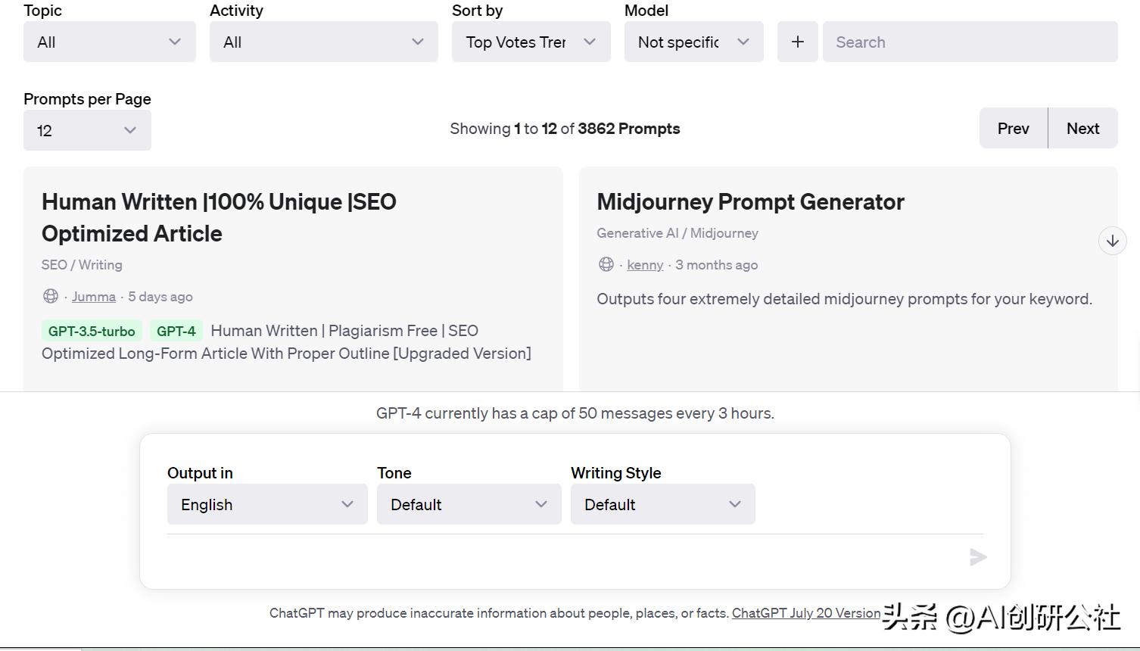
Task: Open author Jumma's profile link
Action: [94, 297]
